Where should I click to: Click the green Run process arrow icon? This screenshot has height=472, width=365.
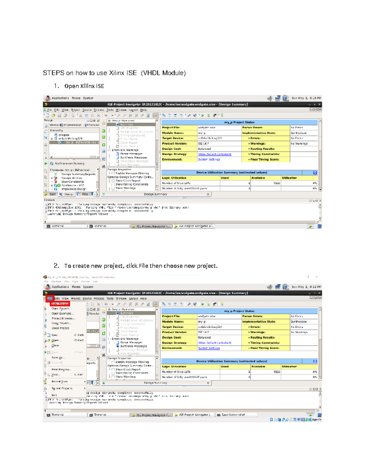tap(46, 164)
